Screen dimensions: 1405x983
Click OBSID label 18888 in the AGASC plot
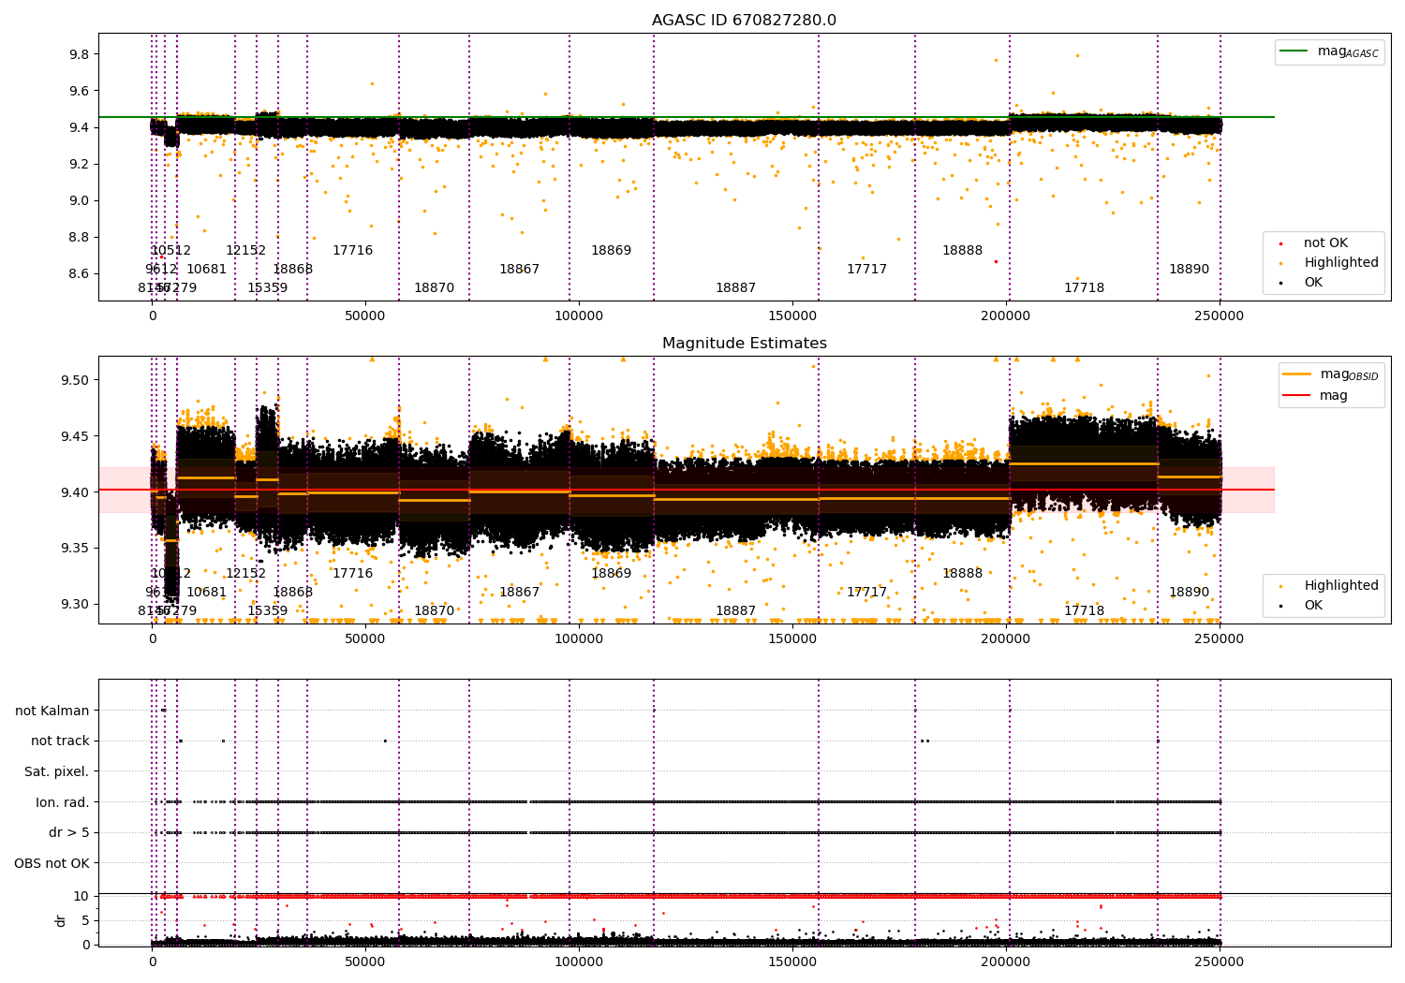pos(963,251)
